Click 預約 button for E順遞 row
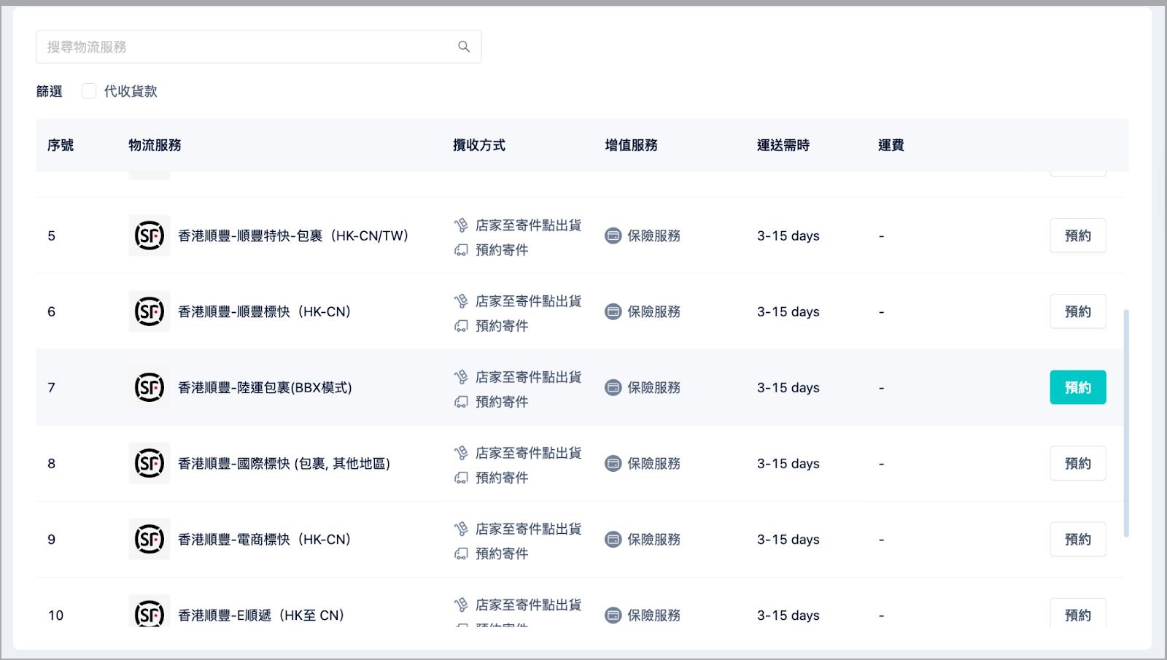Image resolution: width=1167 pixels, height=660 pixels. click(1078, 613)
